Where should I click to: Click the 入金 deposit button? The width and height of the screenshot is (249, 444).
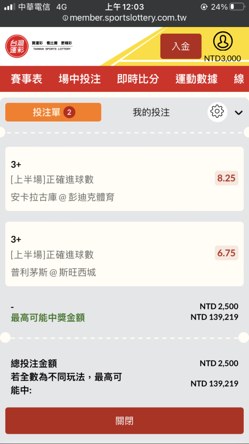click(181, 46)
